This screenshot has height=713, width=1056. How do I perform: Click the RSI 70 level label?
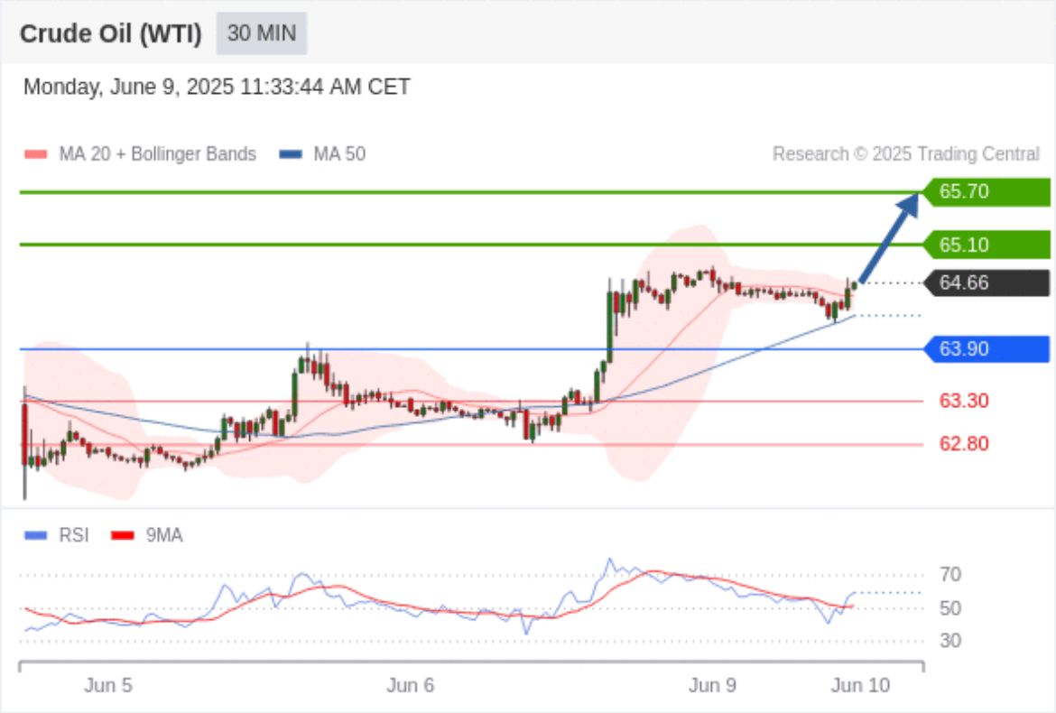(x=949, y=574)
